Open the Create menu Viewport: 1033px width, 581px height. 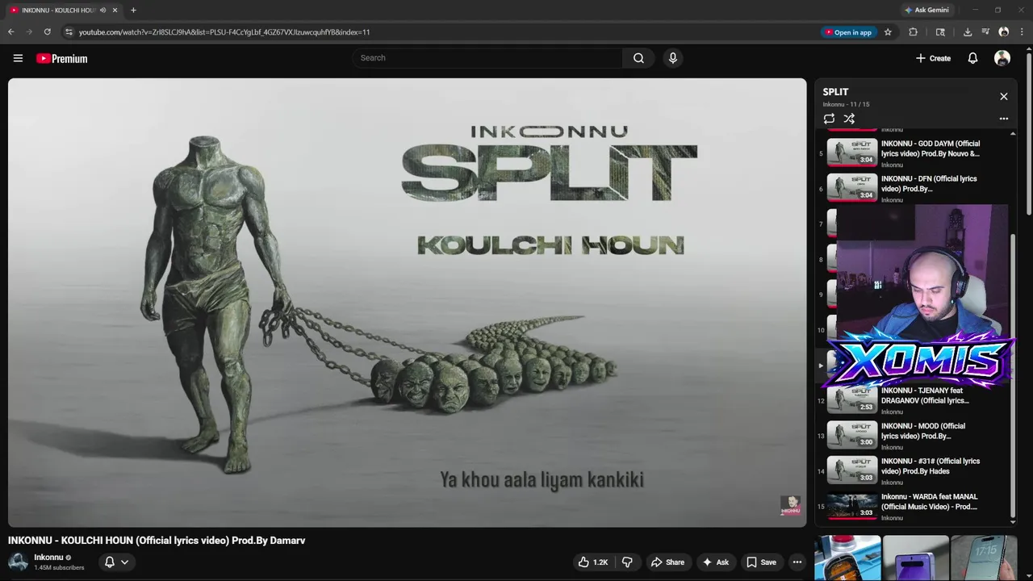click(x=933, y=58)
